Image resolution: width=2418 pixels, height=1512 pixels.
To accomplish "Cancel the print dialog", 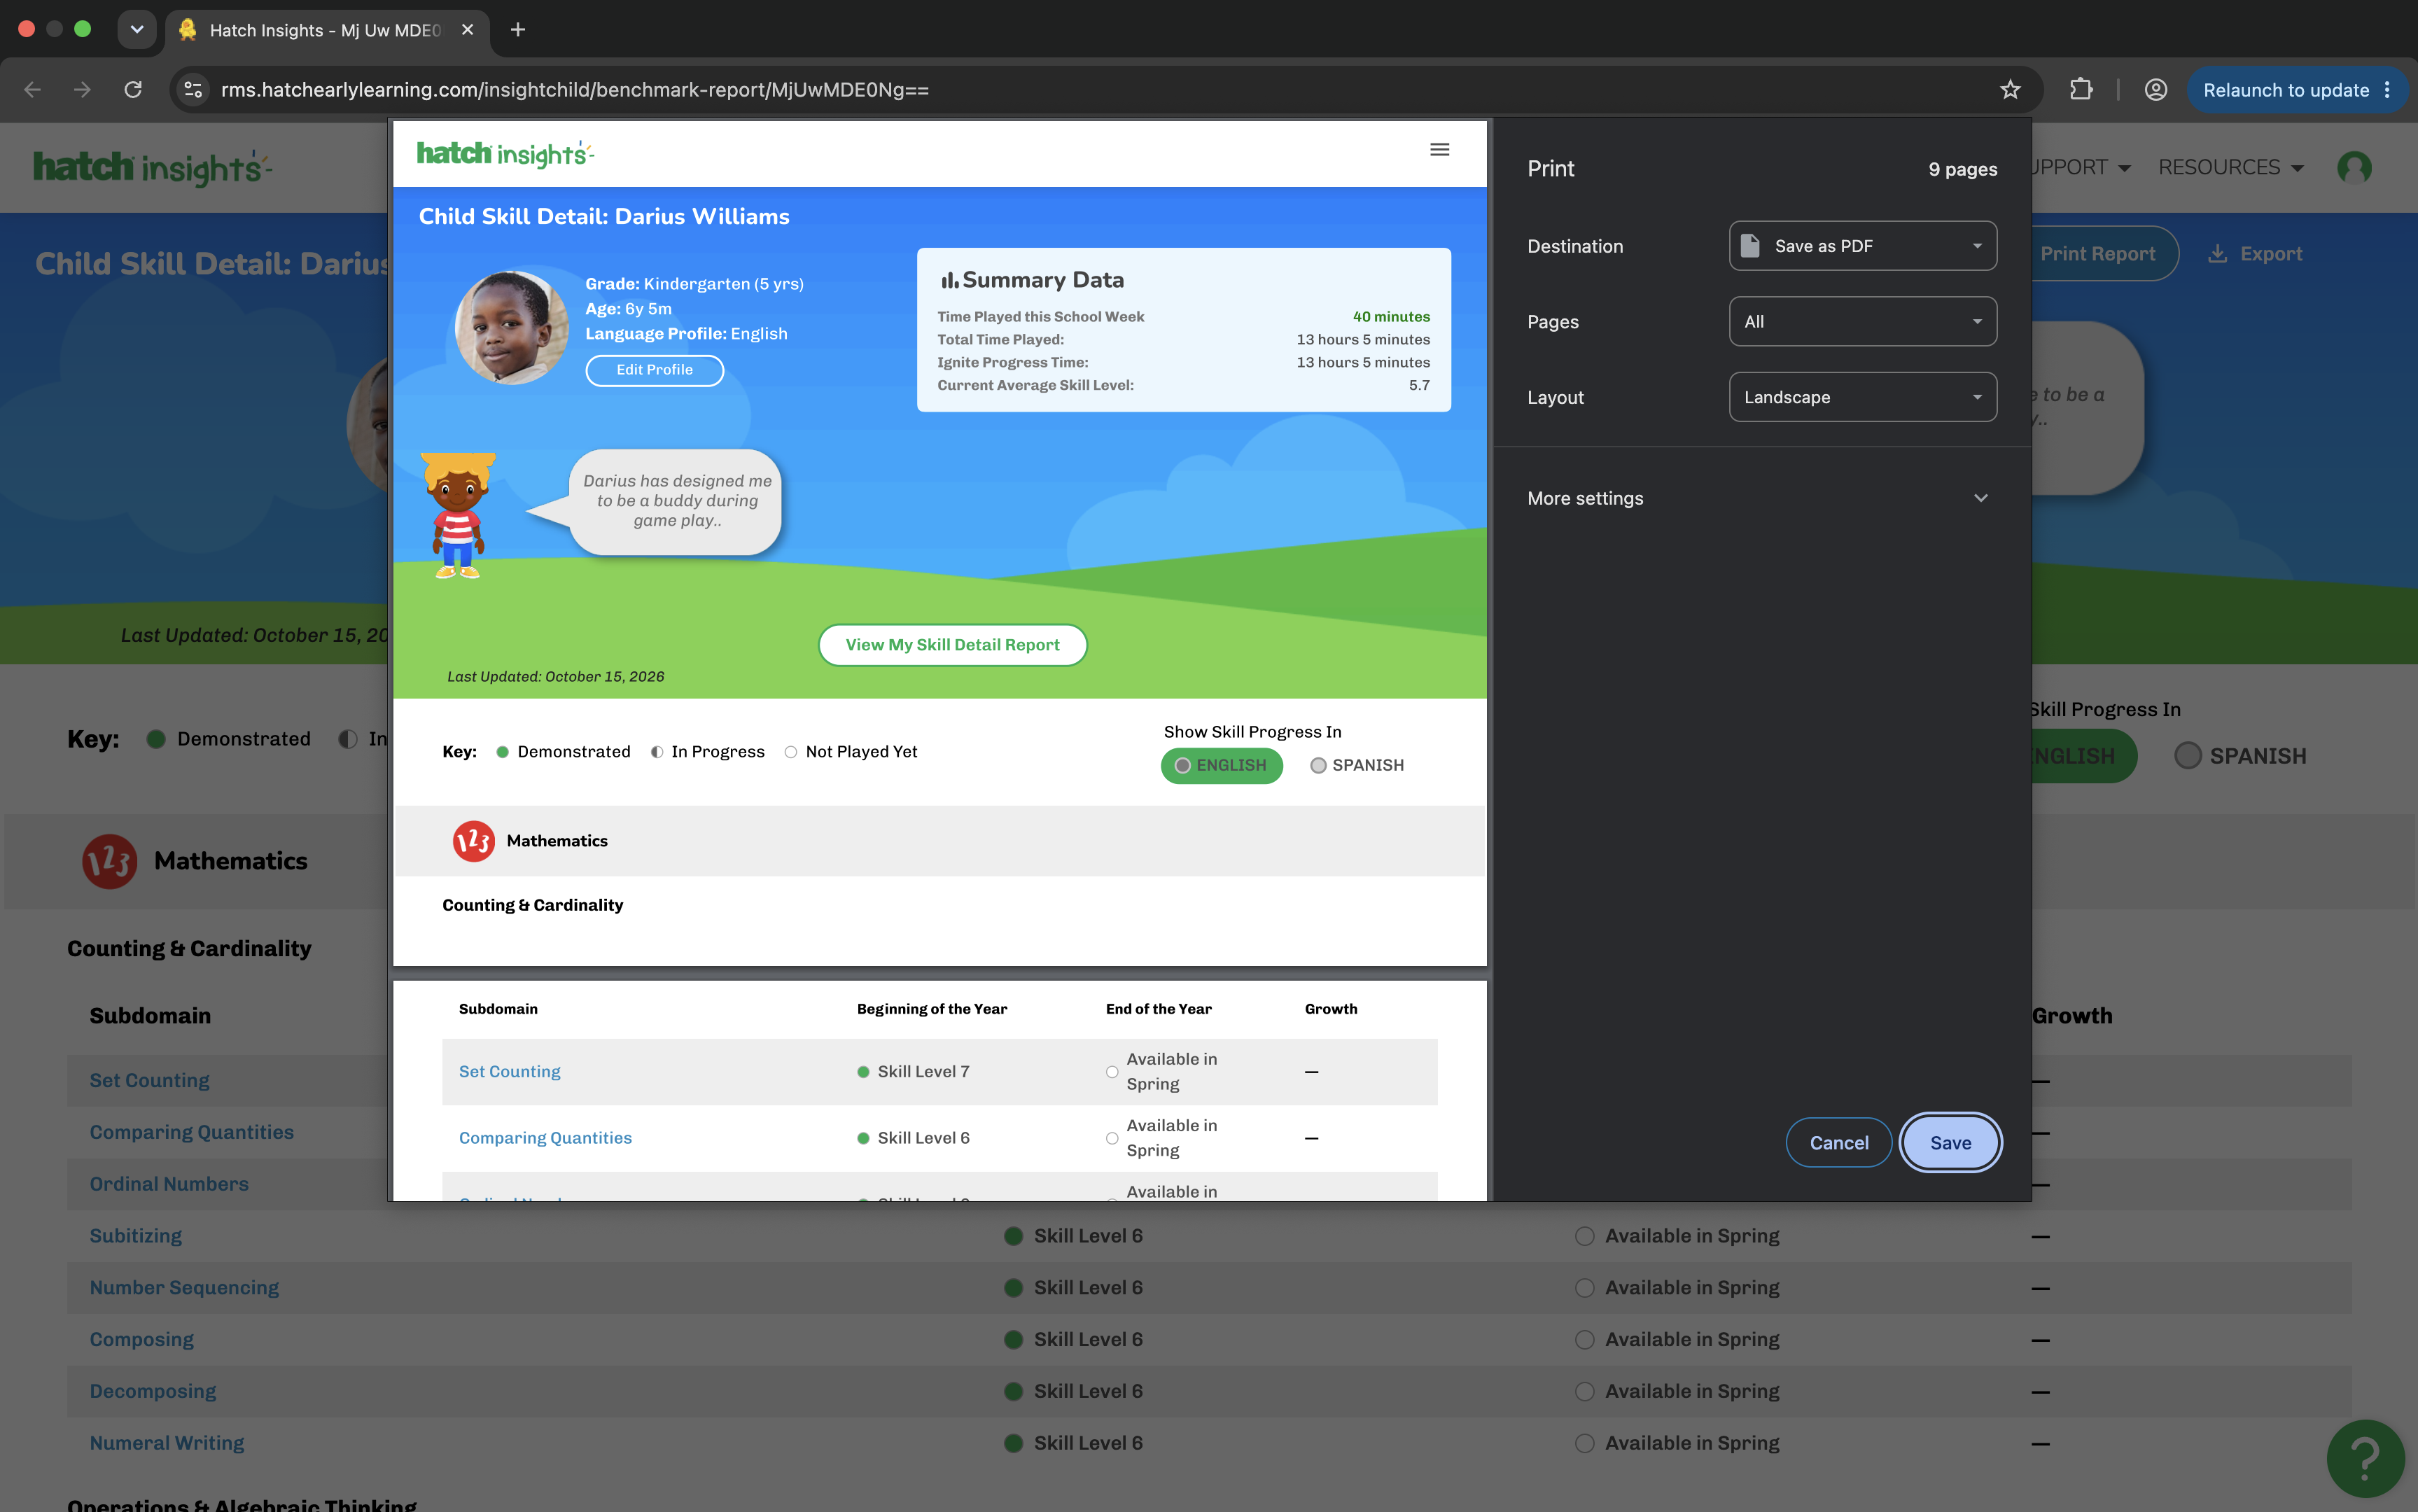I will [x=1838, y=1143].
